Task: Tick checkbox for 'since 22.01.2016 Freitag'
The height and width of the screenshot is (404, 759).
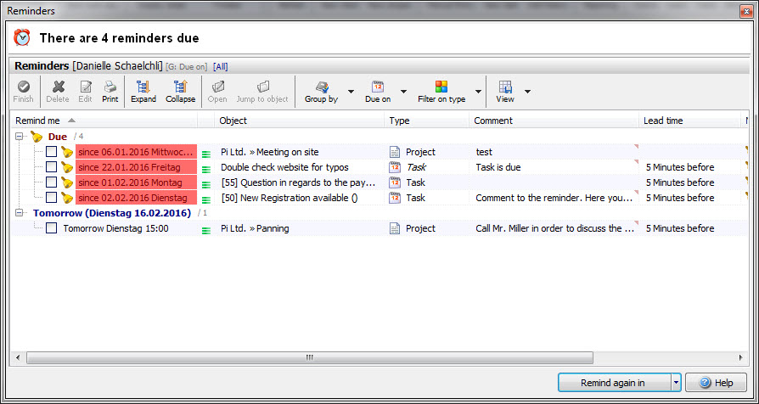Action: 52,167
